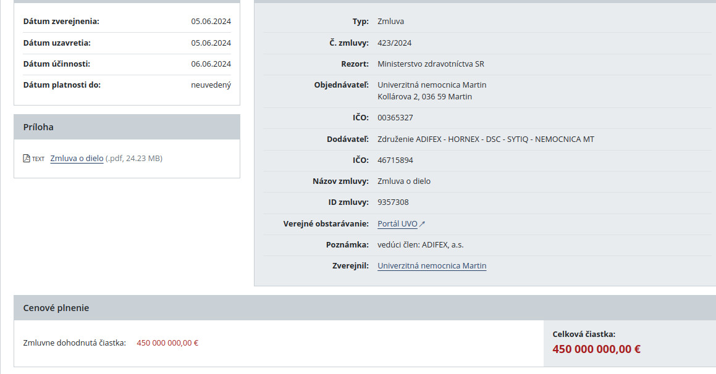
Task: Click the external link arrow beside Portál UVO
Action: [x=423, y=224]
